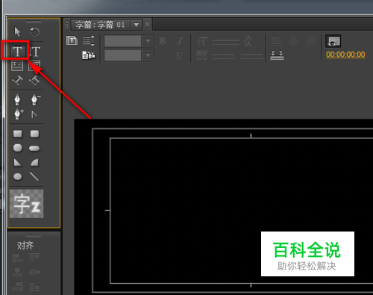Select the Path Type tool
This screenshot has width=373, height=295.
[x=17, y=81]
